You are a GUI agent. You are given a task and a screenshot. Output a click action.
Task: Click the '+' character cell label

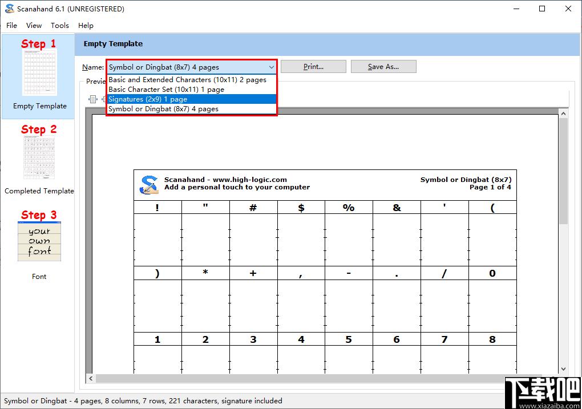tap(253, 273)
